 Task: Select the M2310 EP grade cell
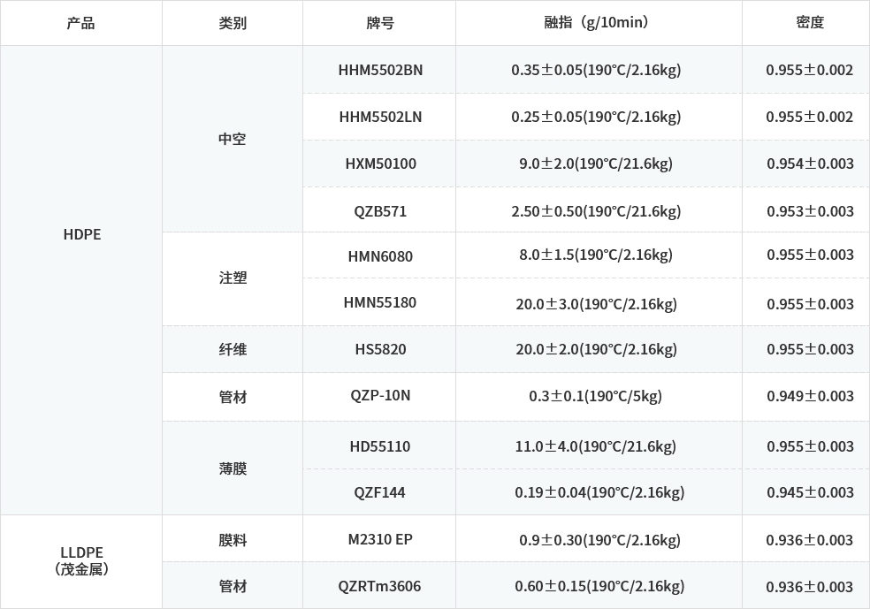coord(380,539)
